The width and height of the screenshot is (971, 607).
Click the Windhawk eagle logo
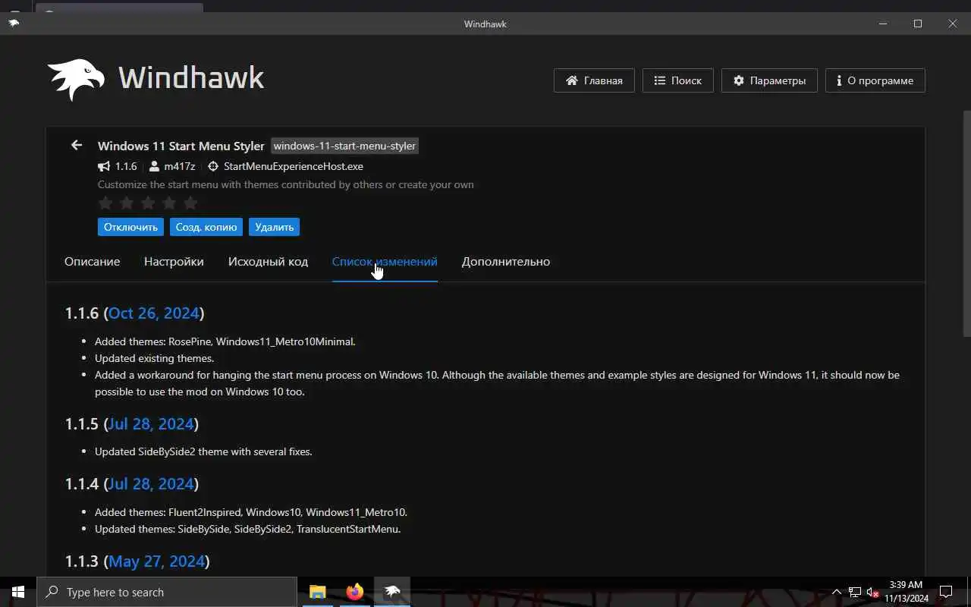[x=76, y=79]
